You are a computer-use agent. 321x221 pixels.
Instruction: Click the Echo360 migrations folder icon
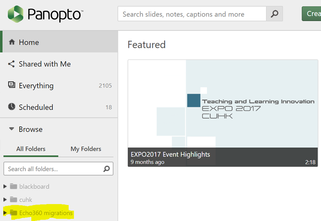point(14,213)
